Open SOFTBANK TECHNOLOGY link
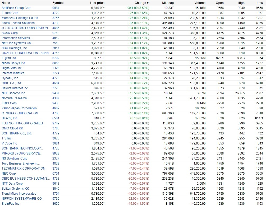The height and width of the screenshot is (206, 266). 22,148
